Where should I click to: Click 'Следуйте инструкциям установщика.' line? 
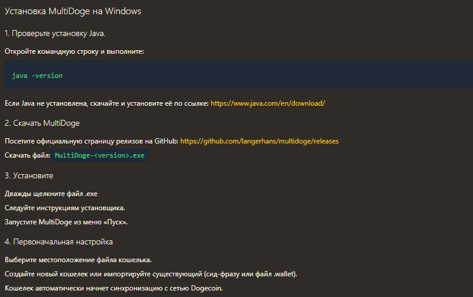pyautogui.click(x=64, y=208)
